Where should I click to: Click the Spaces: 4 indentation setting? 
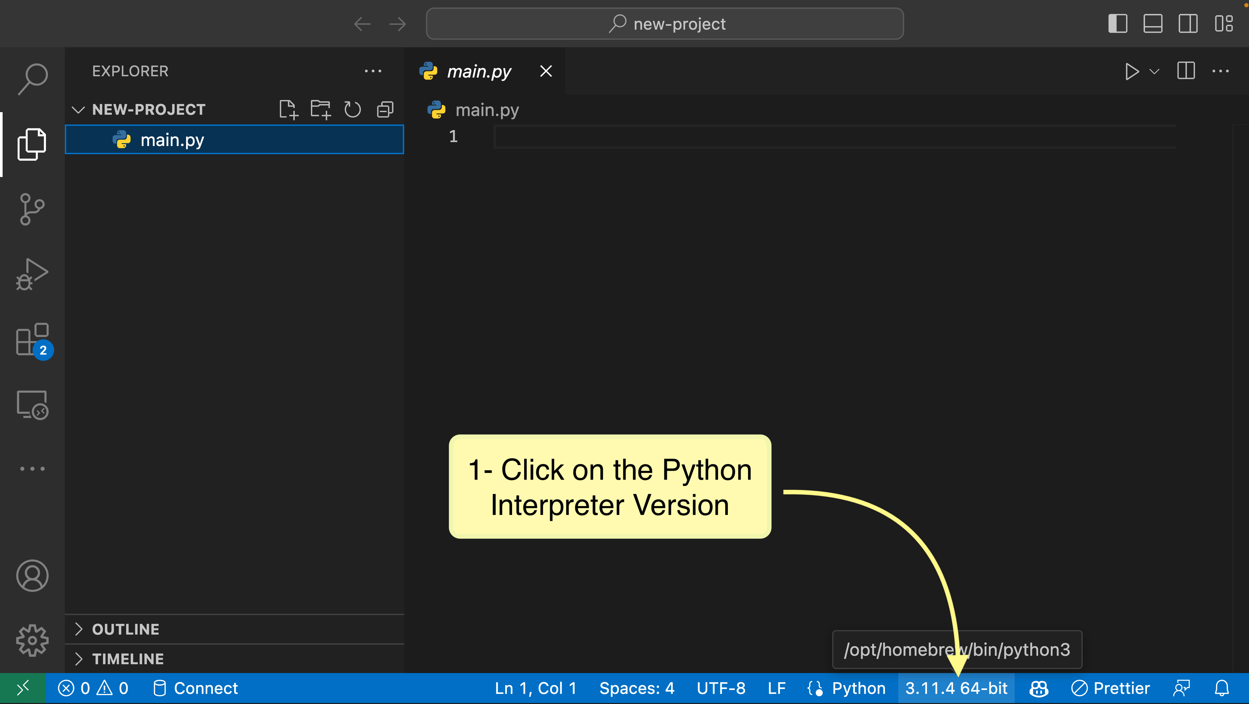(x=637, y=688)
